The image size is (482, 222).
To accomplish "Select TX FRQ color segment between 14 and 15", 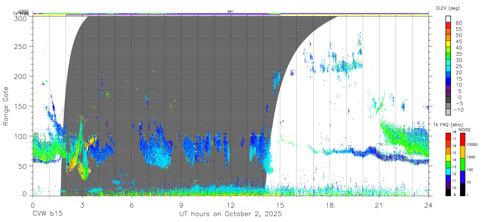I will 448,157.
